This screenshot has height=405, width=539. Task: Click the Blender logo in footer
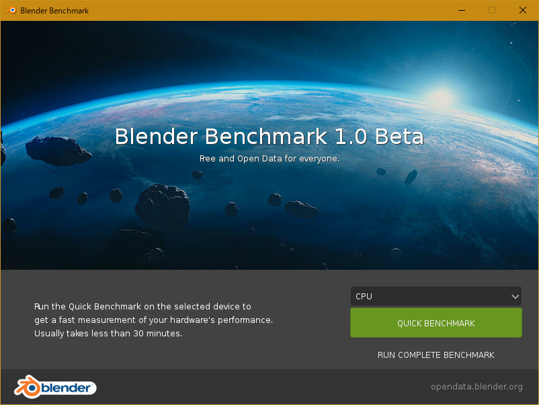click(x=55, y=387)
